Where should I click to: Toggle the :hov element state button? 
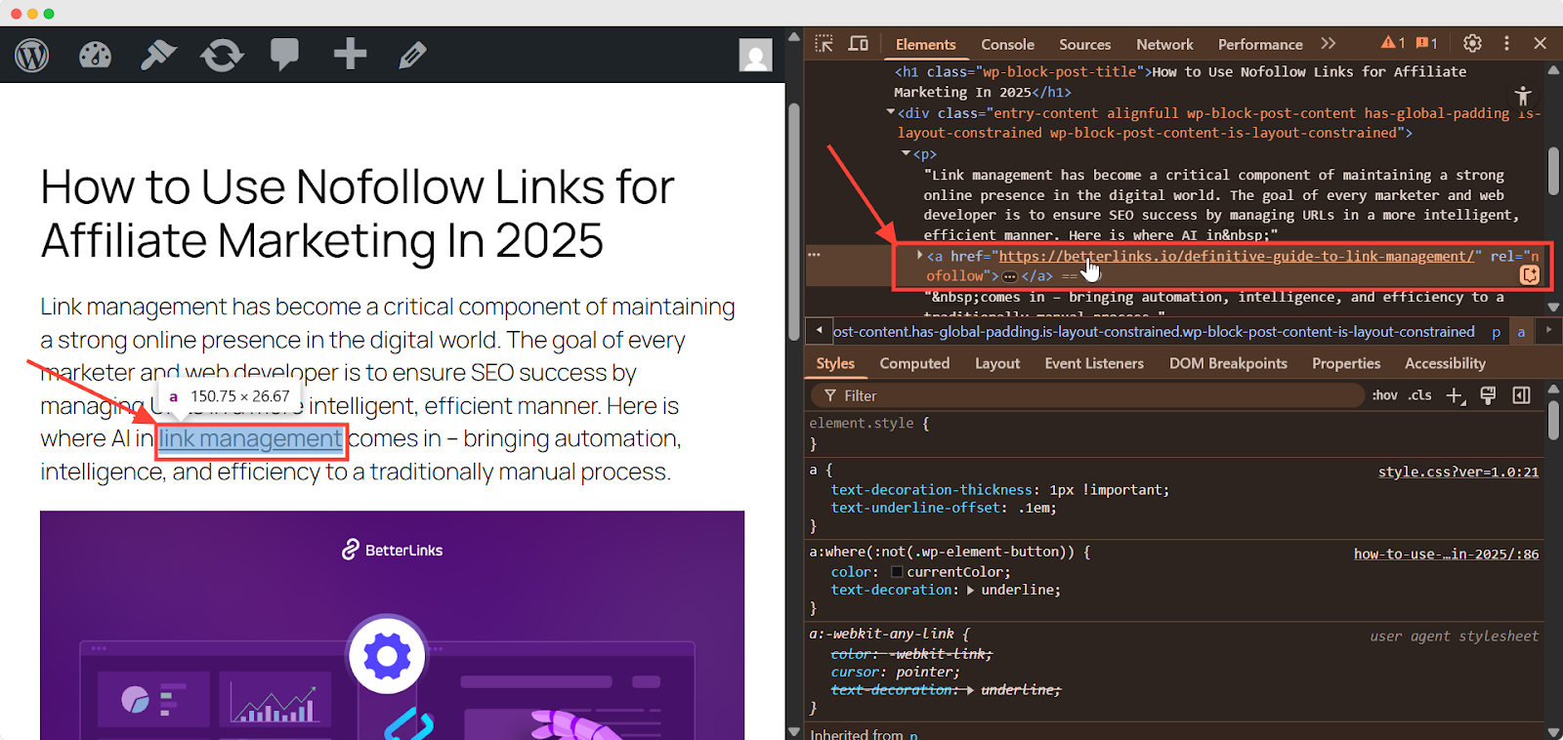pos(1384,395)
